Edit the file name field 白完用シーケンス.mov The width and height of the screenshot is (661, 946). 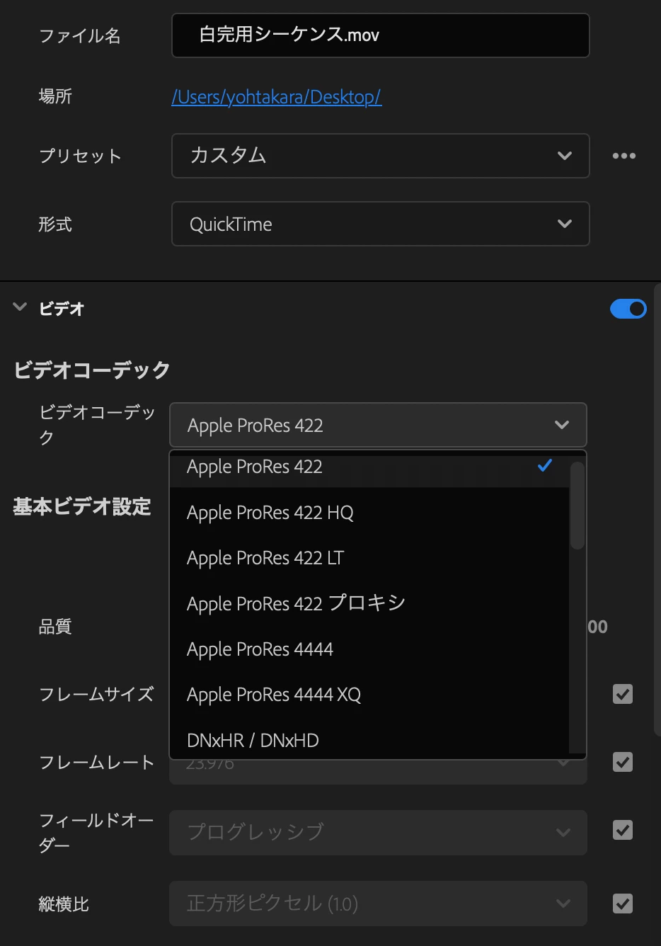[380, 35]
